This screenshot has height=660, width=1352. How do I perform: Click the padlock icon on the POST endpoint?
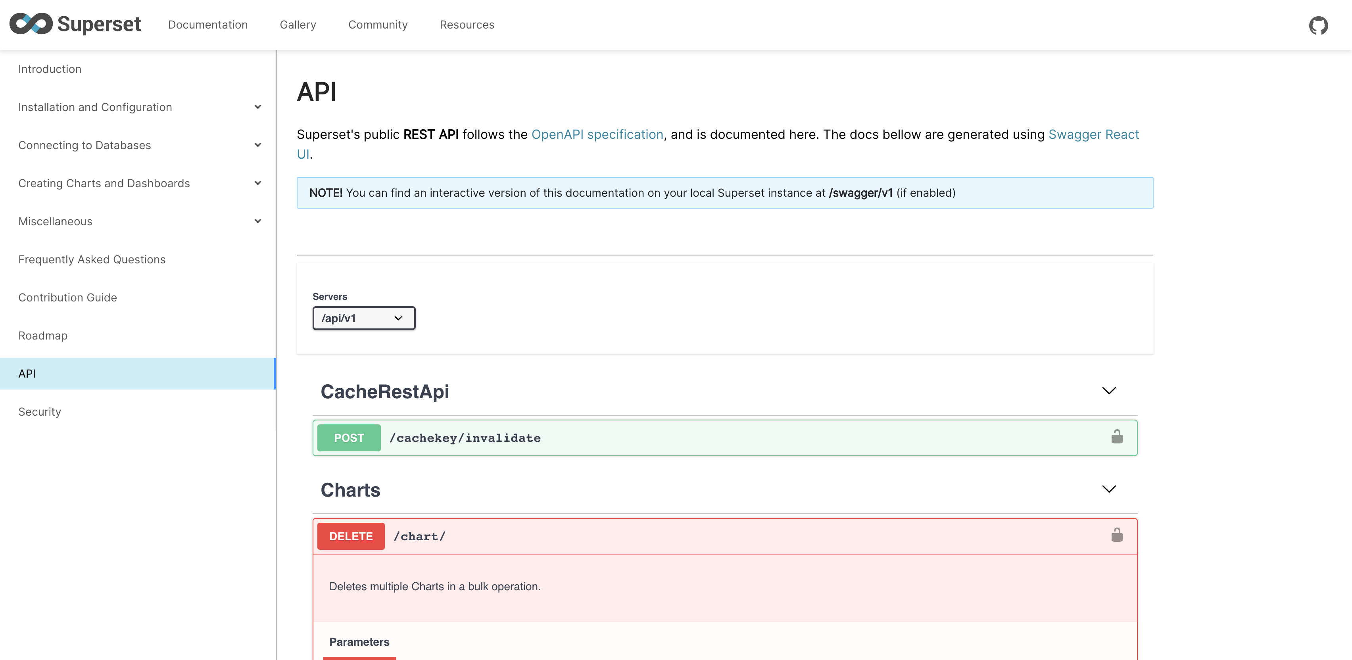tap(1117, 437)
